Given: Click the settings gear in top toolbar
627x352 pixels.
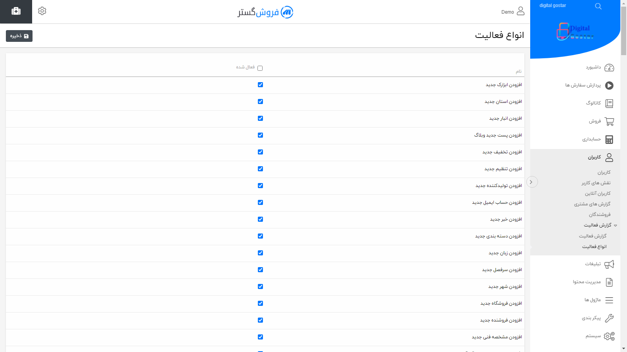Looking at the screenshot, I should 42,11.
